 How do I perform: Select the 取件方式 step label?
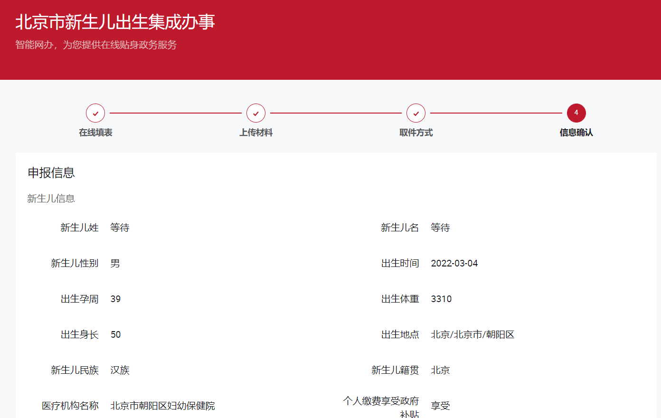pos(416,133)
